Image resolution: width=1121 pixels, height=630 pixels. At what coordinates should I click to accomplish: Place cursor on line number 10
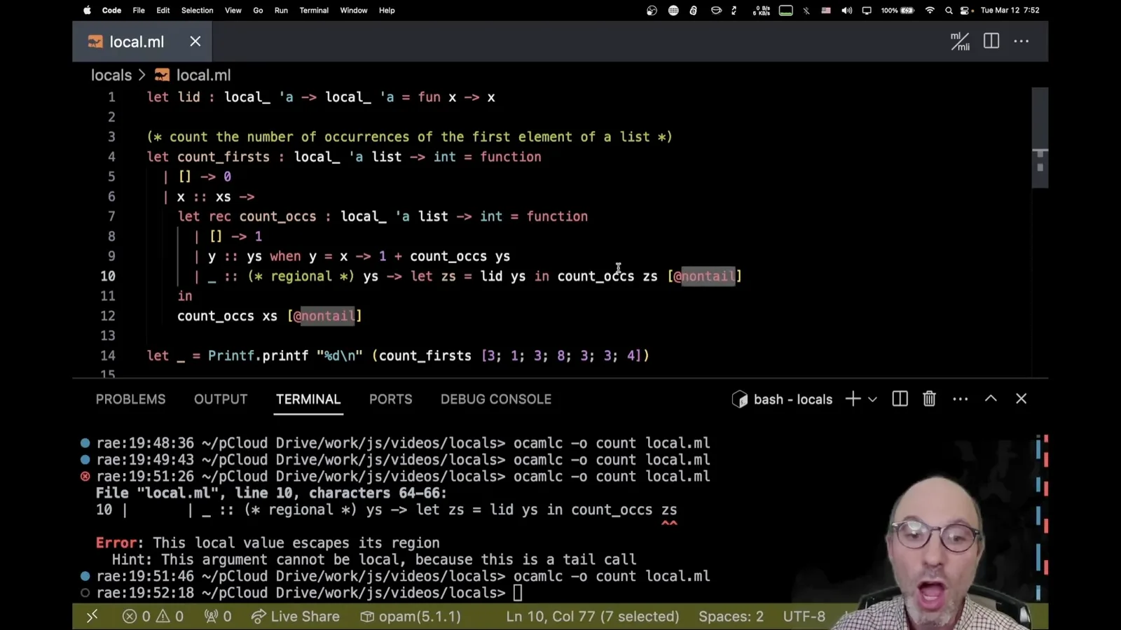click(107, 276)
